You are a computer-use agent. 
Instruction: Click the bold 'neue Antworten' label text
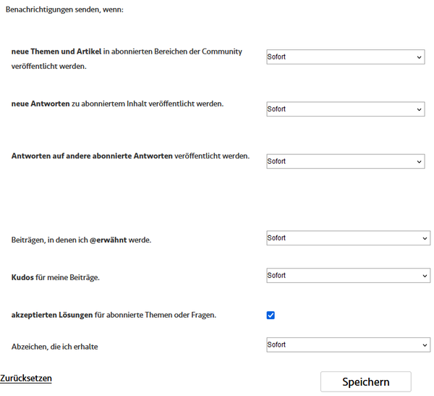[41, 104]
